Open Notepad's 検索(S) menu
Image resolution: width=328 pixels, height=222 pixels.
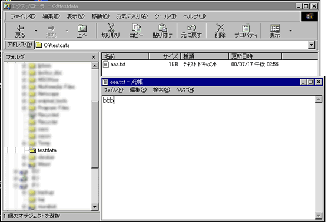pyautogui.click(x=161, y=90)
